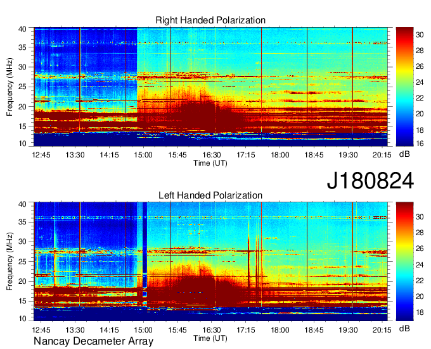This screenshot has width=431, height=349.
Task: Click the 18 value on Left Handed color bar
Action: [420, 312]
